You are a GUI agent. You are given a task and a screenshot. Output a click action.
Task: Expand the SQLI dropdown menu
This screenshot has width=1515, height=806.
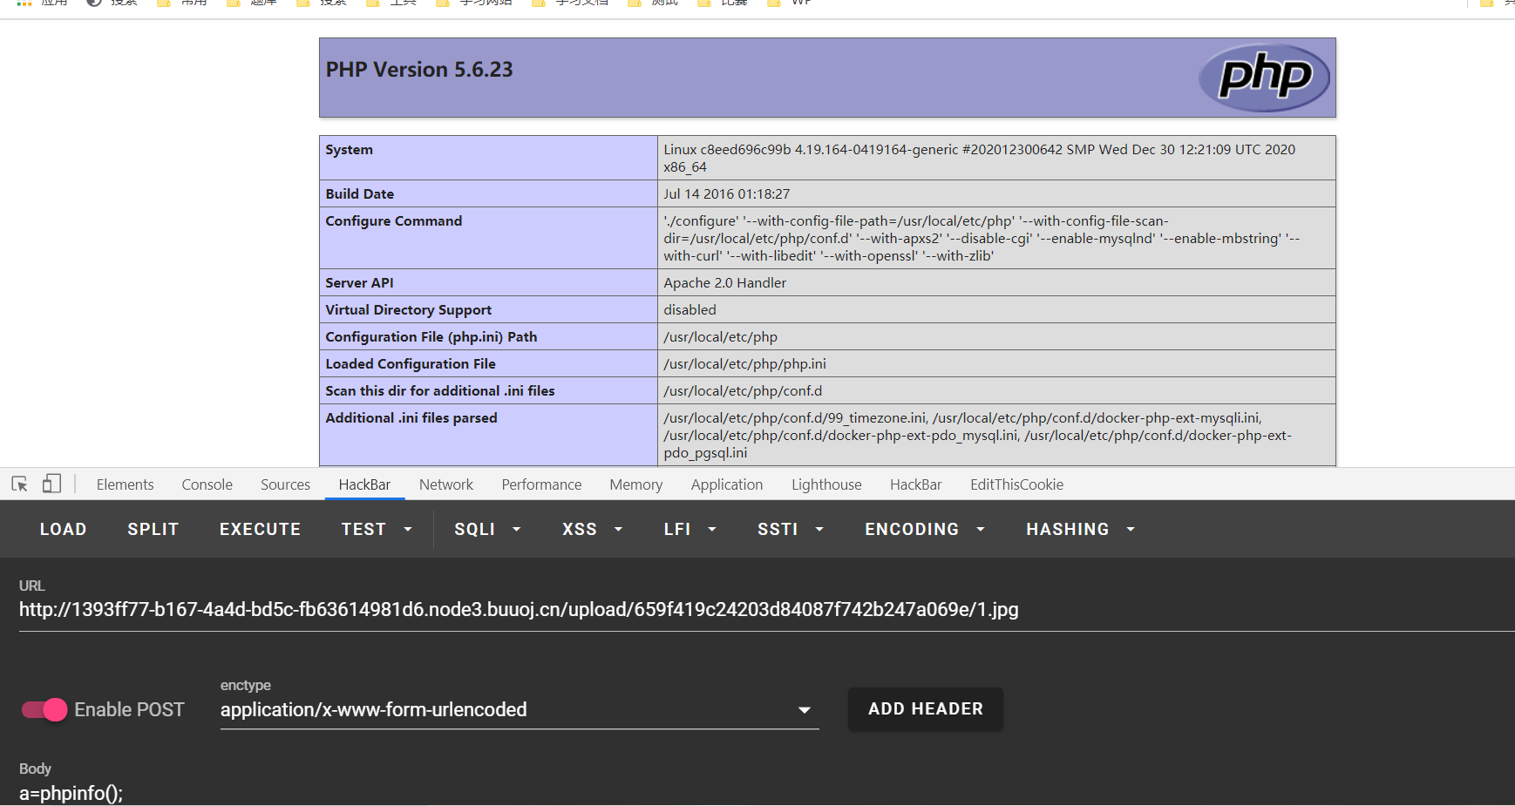486,529
